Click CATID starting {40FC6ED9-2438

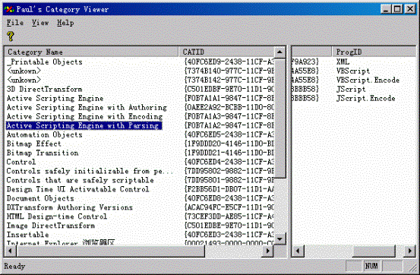point(229,62)
